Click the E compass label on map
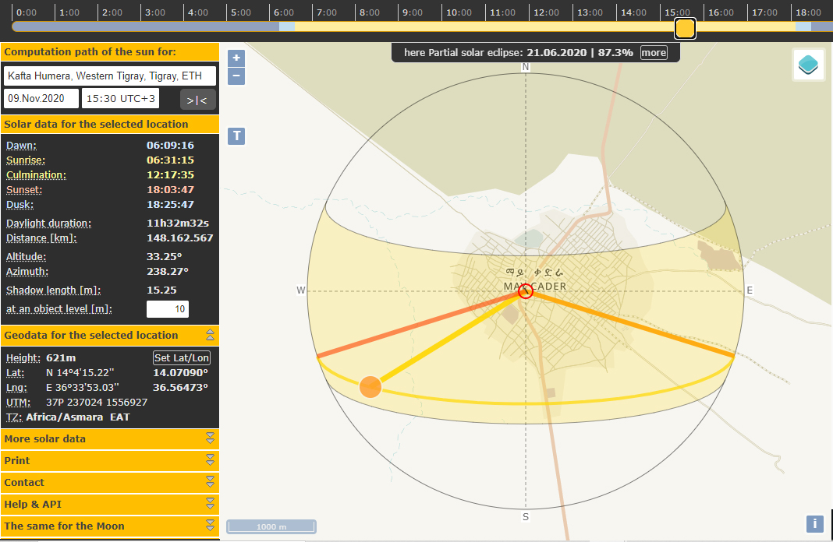This screenshot has height=542, width=833. point(750,290)
